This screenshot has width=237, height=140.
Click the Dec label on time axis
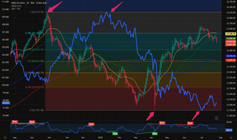tap(83, 137)
